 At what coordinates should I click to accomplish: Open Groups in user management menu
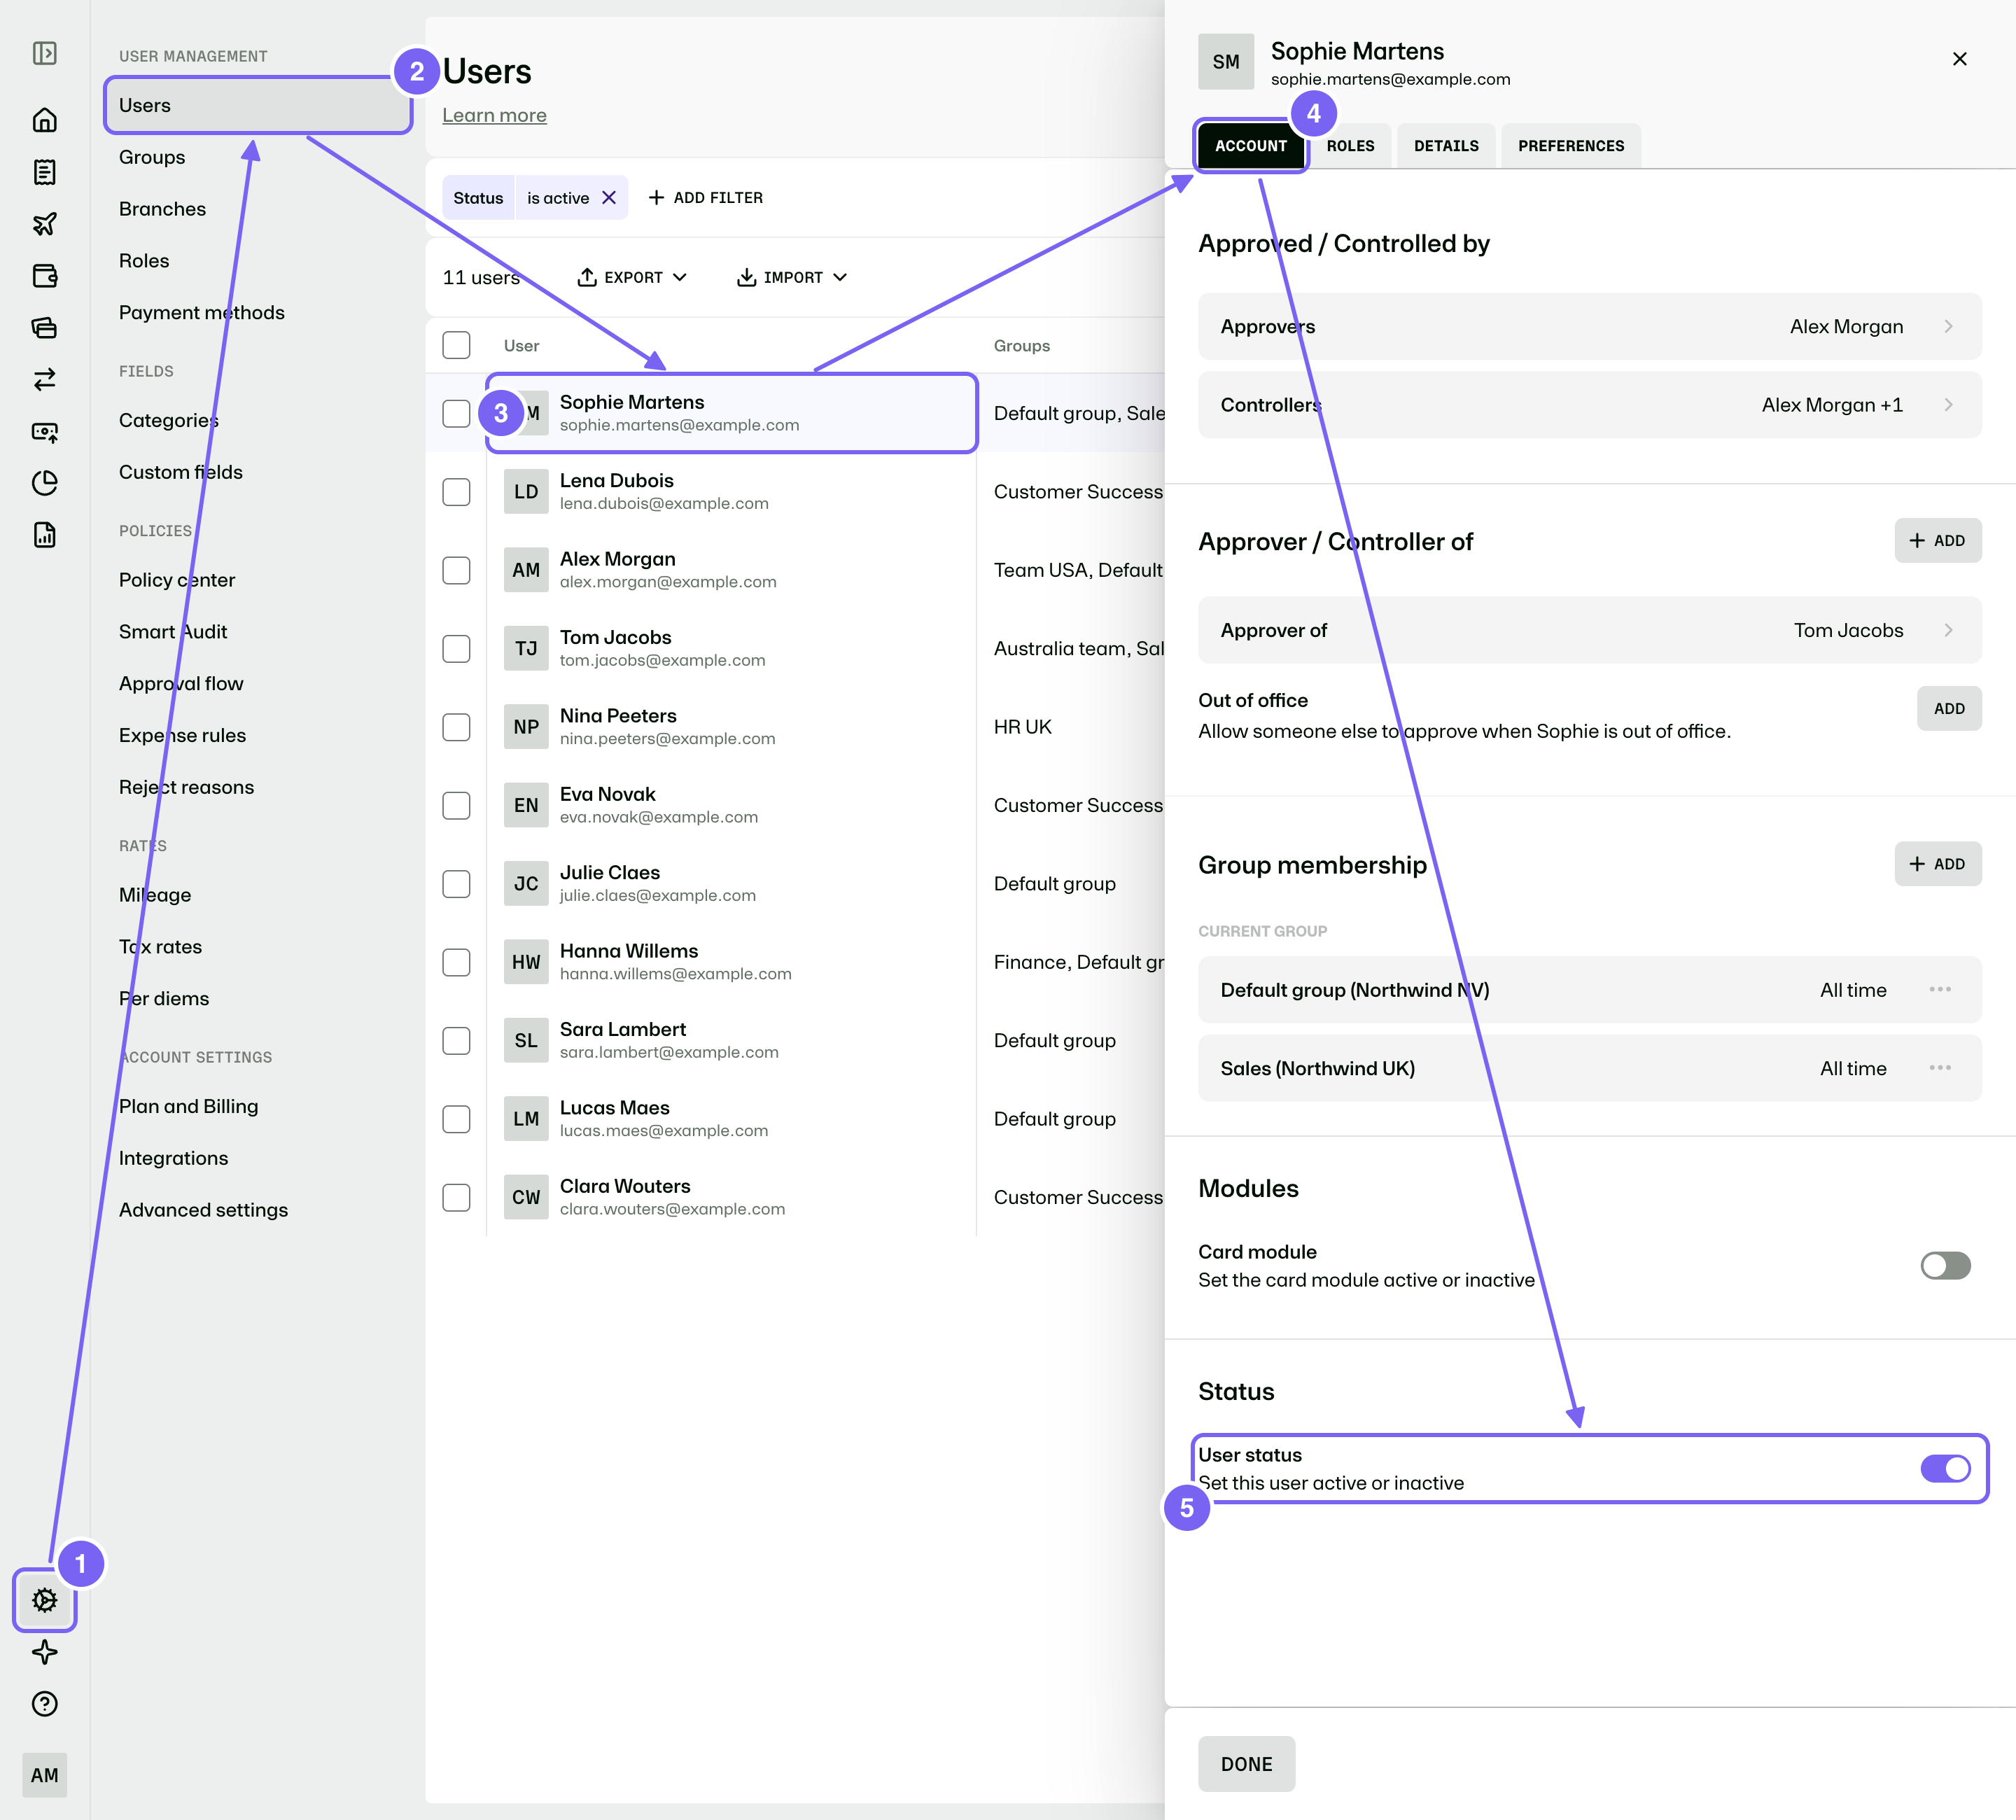click(x=152, y=157)
